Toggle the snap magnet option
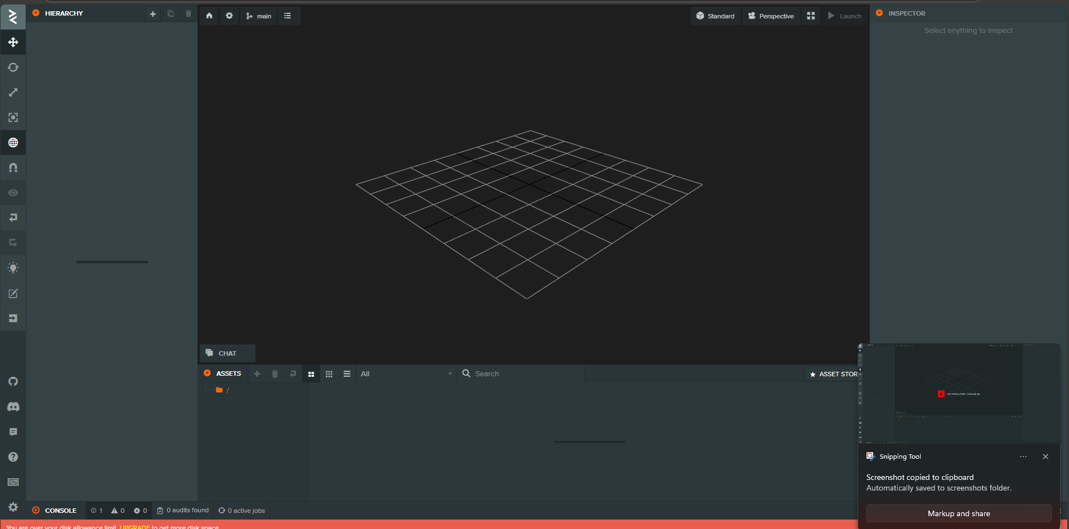1069x529 pixels. [13, 168]
